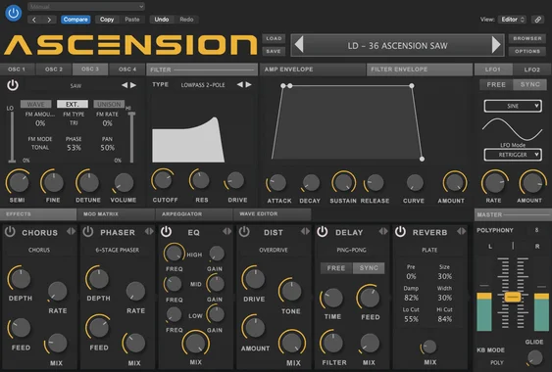The width and height of the screenshot is (552, 372).
Task: Select previous oscillator waveform arrow next to SAW
Action: coord(125,85)
